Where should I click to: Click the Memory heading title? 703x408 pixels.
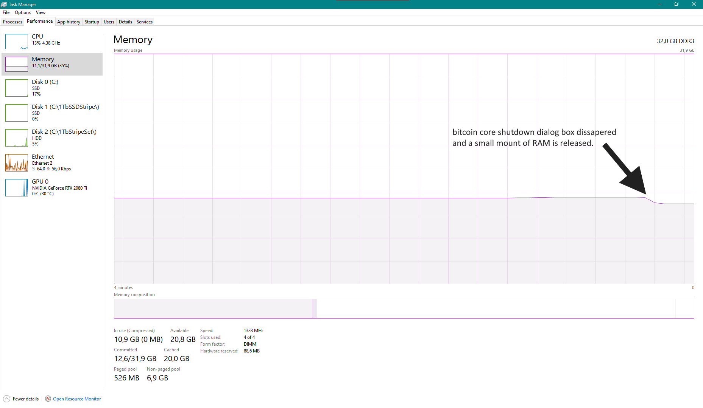point(133,40)
